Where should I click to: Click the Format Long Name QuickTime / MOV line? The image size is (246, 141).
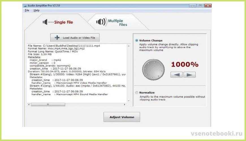pos(53,51)
